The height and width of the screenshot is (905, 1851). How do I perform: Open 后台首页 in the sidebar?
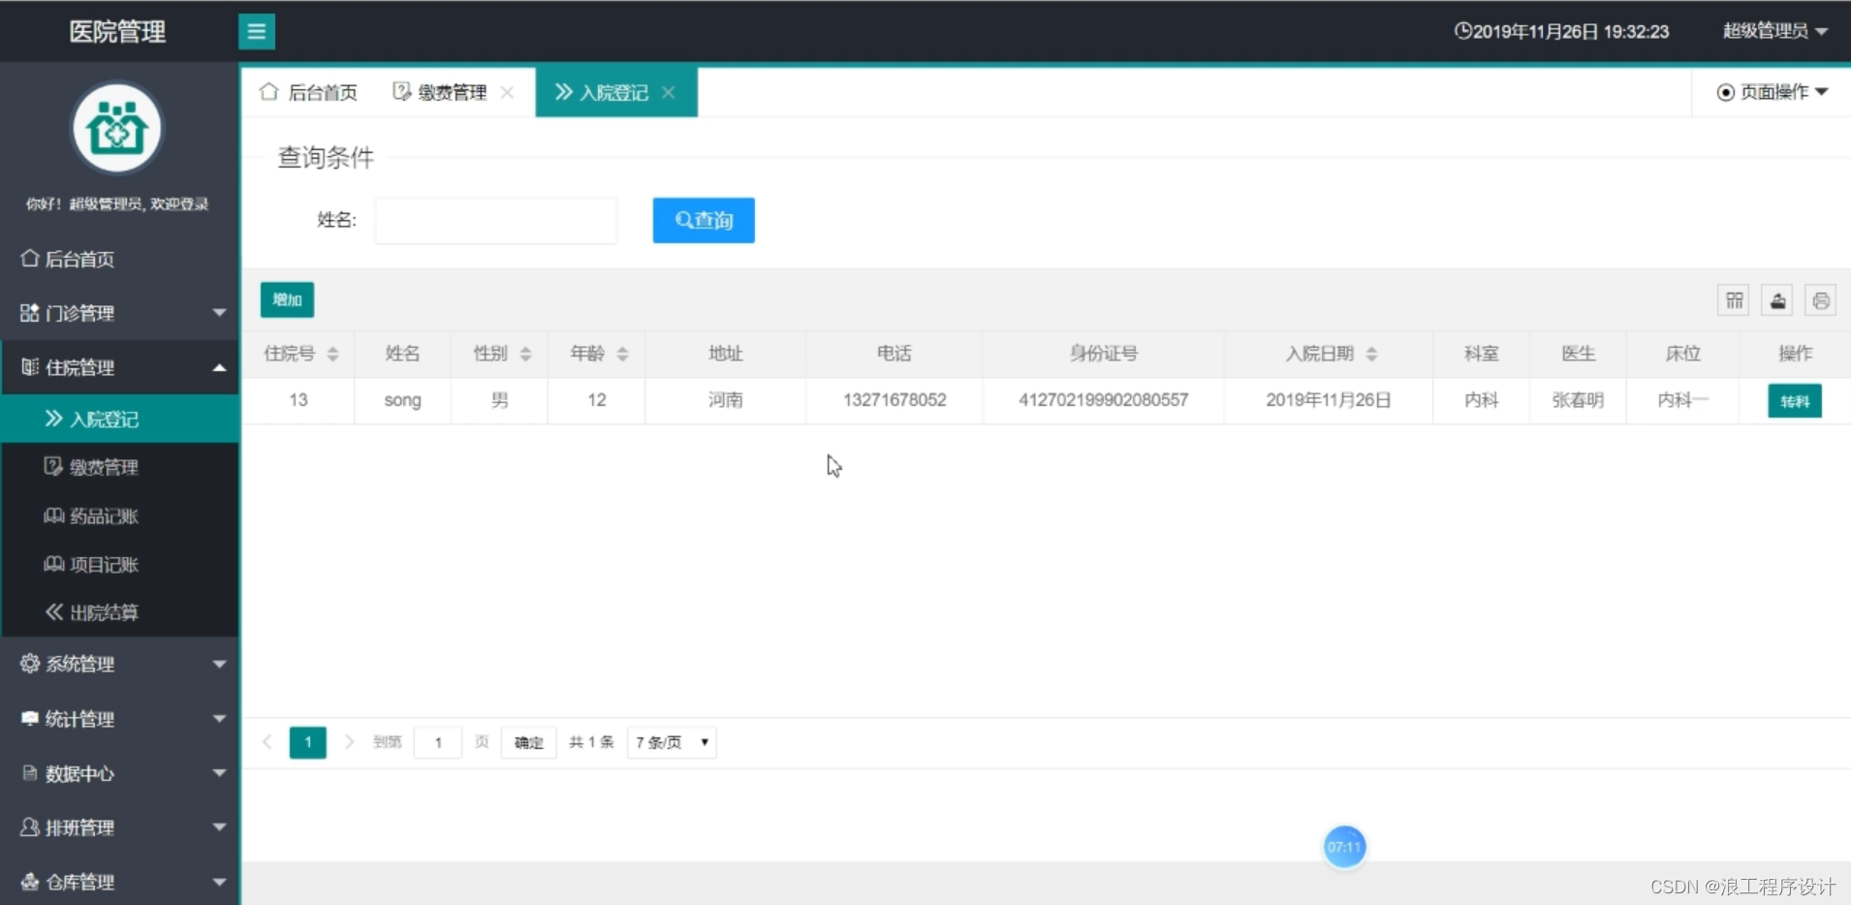click(120, 259)
